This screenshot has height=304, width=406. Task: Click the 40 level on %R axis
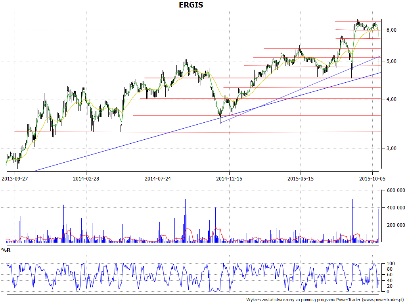click(389, 281)
